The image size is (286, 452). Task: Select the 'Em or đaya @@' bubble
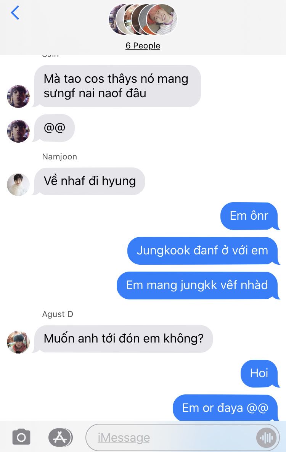(x=225, y=408)
